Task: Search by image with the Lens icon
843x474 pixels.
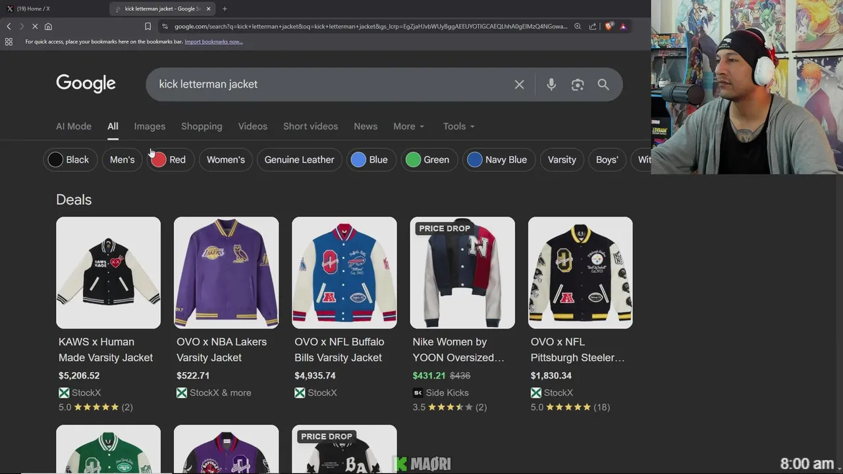Action: (578, 84)
